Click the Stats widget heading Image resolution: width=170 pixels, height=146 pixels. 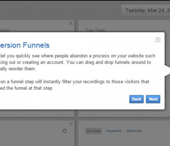click(x=5, y=30)
